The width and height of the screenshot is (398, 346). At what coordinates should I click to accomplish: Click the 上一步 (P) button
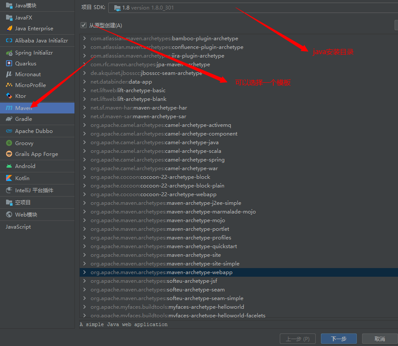(x=298, y=339)
